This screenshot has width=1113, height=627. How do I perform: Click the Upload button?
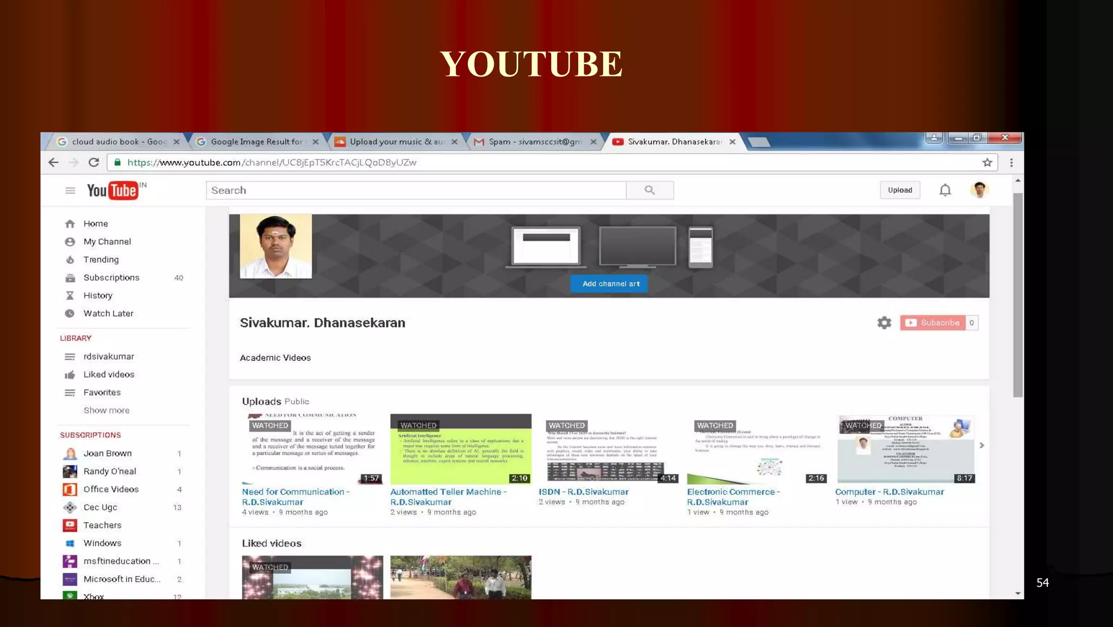(x=900, y=190)
